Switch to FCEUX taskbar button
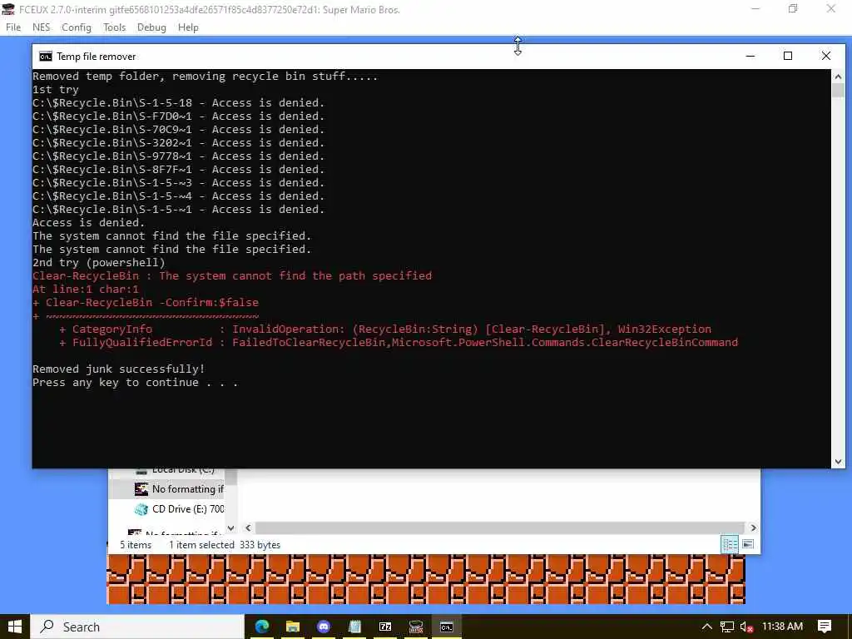Image resolution: width=852 pixels, height=639 pixels. point(416,627)
